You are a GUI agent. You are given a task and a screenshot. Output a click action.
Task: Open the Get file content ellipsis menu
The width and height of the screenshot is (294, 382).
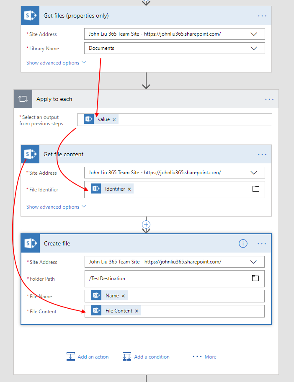tap(262, 155)
